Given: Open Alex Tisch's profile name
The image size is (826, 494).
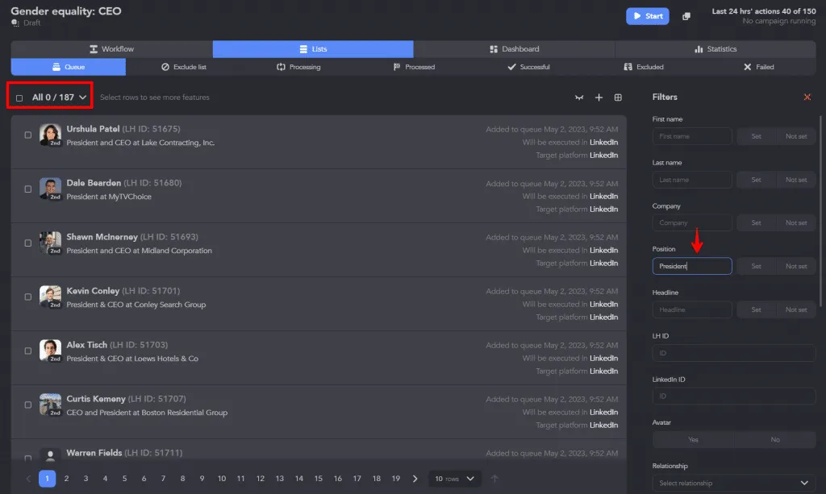Looking at the screenshot, I should tap(86, 345).
